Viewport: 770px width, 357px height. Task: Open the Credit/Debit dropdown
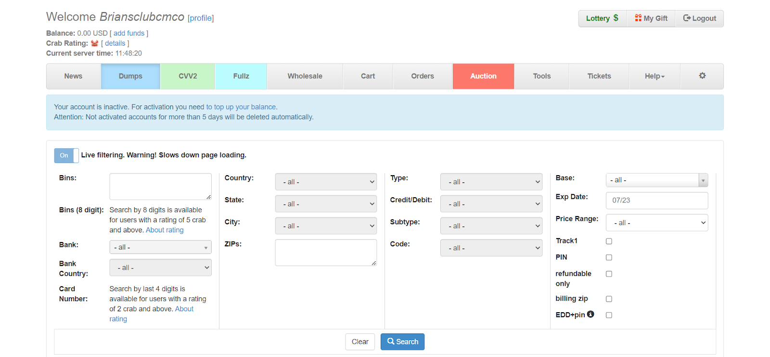tap(491, 204)
